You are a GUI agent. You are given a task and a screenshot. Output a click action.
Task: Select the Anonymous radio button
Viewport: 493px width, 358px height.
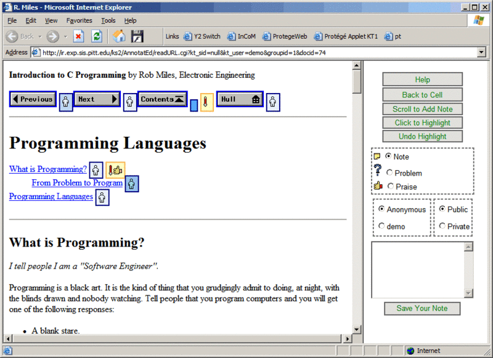[381, 209]
